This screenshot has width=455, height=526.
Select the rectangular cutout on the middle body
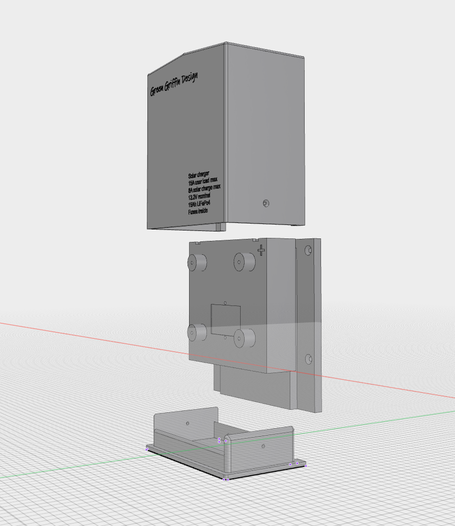pyautogui.click(x=225, y=320)
